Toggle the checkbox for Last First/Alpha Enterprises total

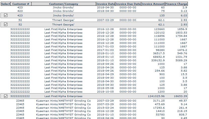coord(6,96)
